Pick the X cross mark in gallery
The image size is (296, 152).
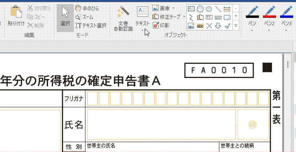209,26
